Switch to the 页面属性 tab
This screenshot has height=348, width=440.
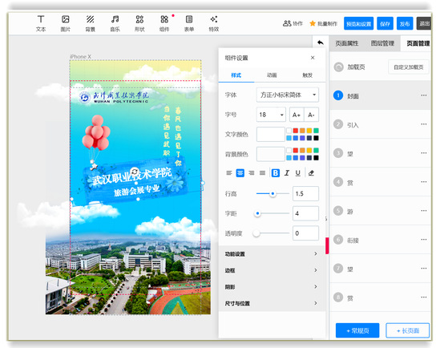347,43
